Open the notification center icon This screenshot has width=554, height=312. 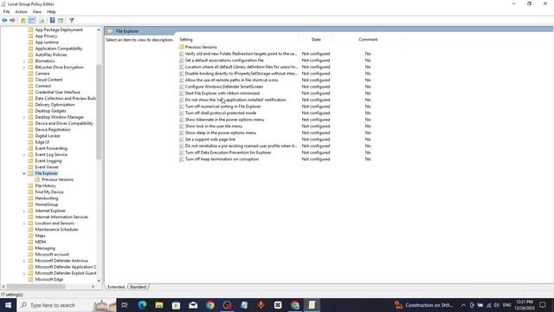pos(543,305)
